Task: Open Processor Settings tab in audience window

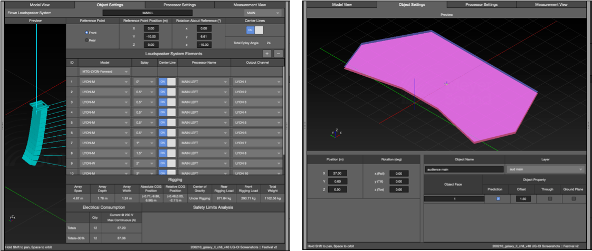Action: coord(481,5)
